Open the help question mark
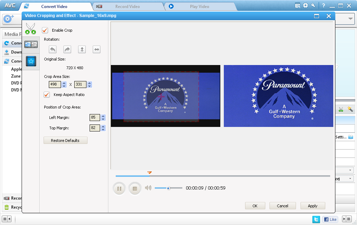 pos(323,6)
